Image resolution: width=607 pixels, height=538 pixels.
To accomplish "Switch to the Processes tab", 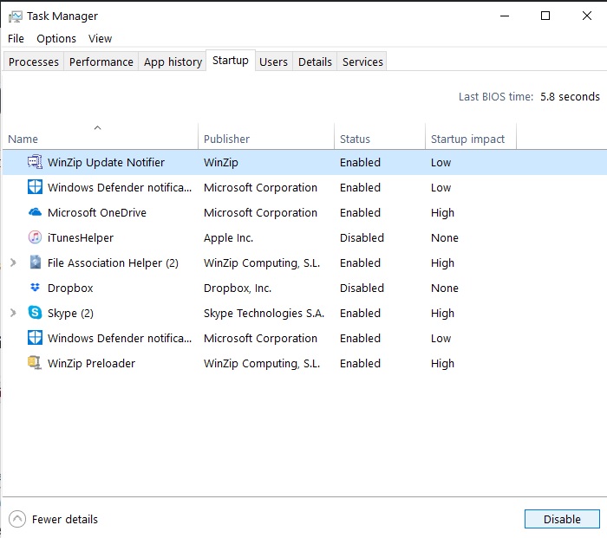I will click(x=34, y=62).
